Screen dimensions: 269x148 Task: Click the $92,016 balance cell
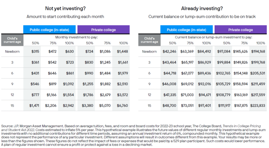pyautogui.click(x=205, y=84)
